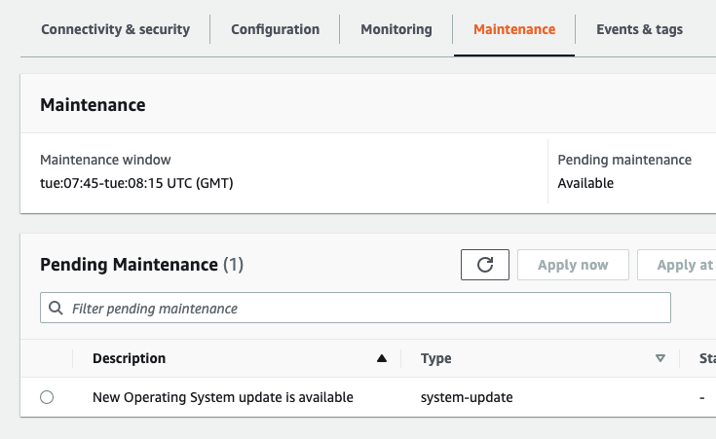Select the radio button for OS update
The height and width of the screenshot is (439, 716).
(47, 397)
